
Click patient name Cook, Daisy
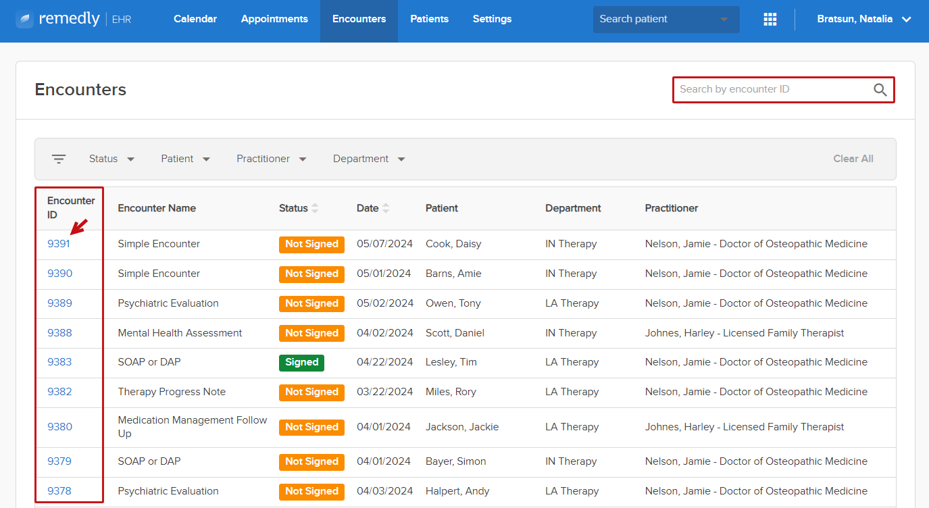[453, 244]
